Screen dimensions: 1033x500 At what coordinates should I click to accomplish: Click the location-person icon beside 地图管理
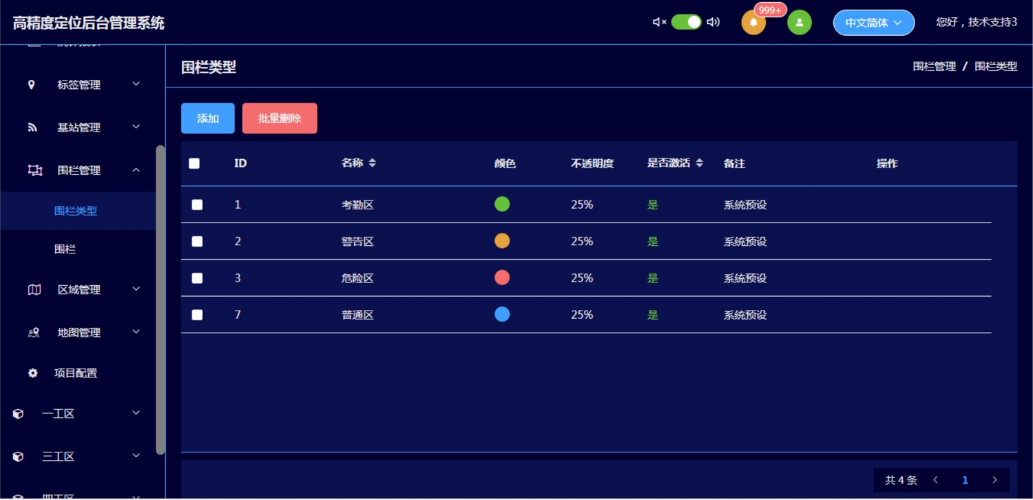tap(34, 333)
